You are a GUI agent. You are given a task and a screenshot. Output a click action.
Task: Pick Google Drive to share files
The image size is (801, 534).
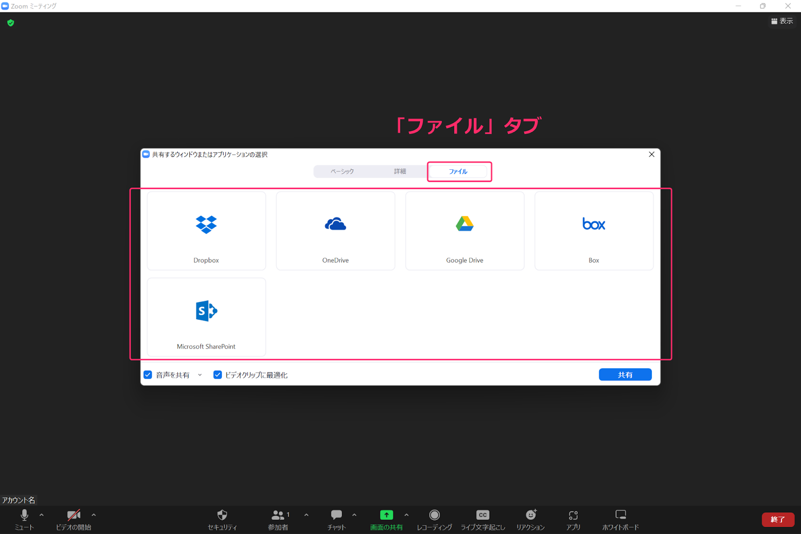pos(465,231)
